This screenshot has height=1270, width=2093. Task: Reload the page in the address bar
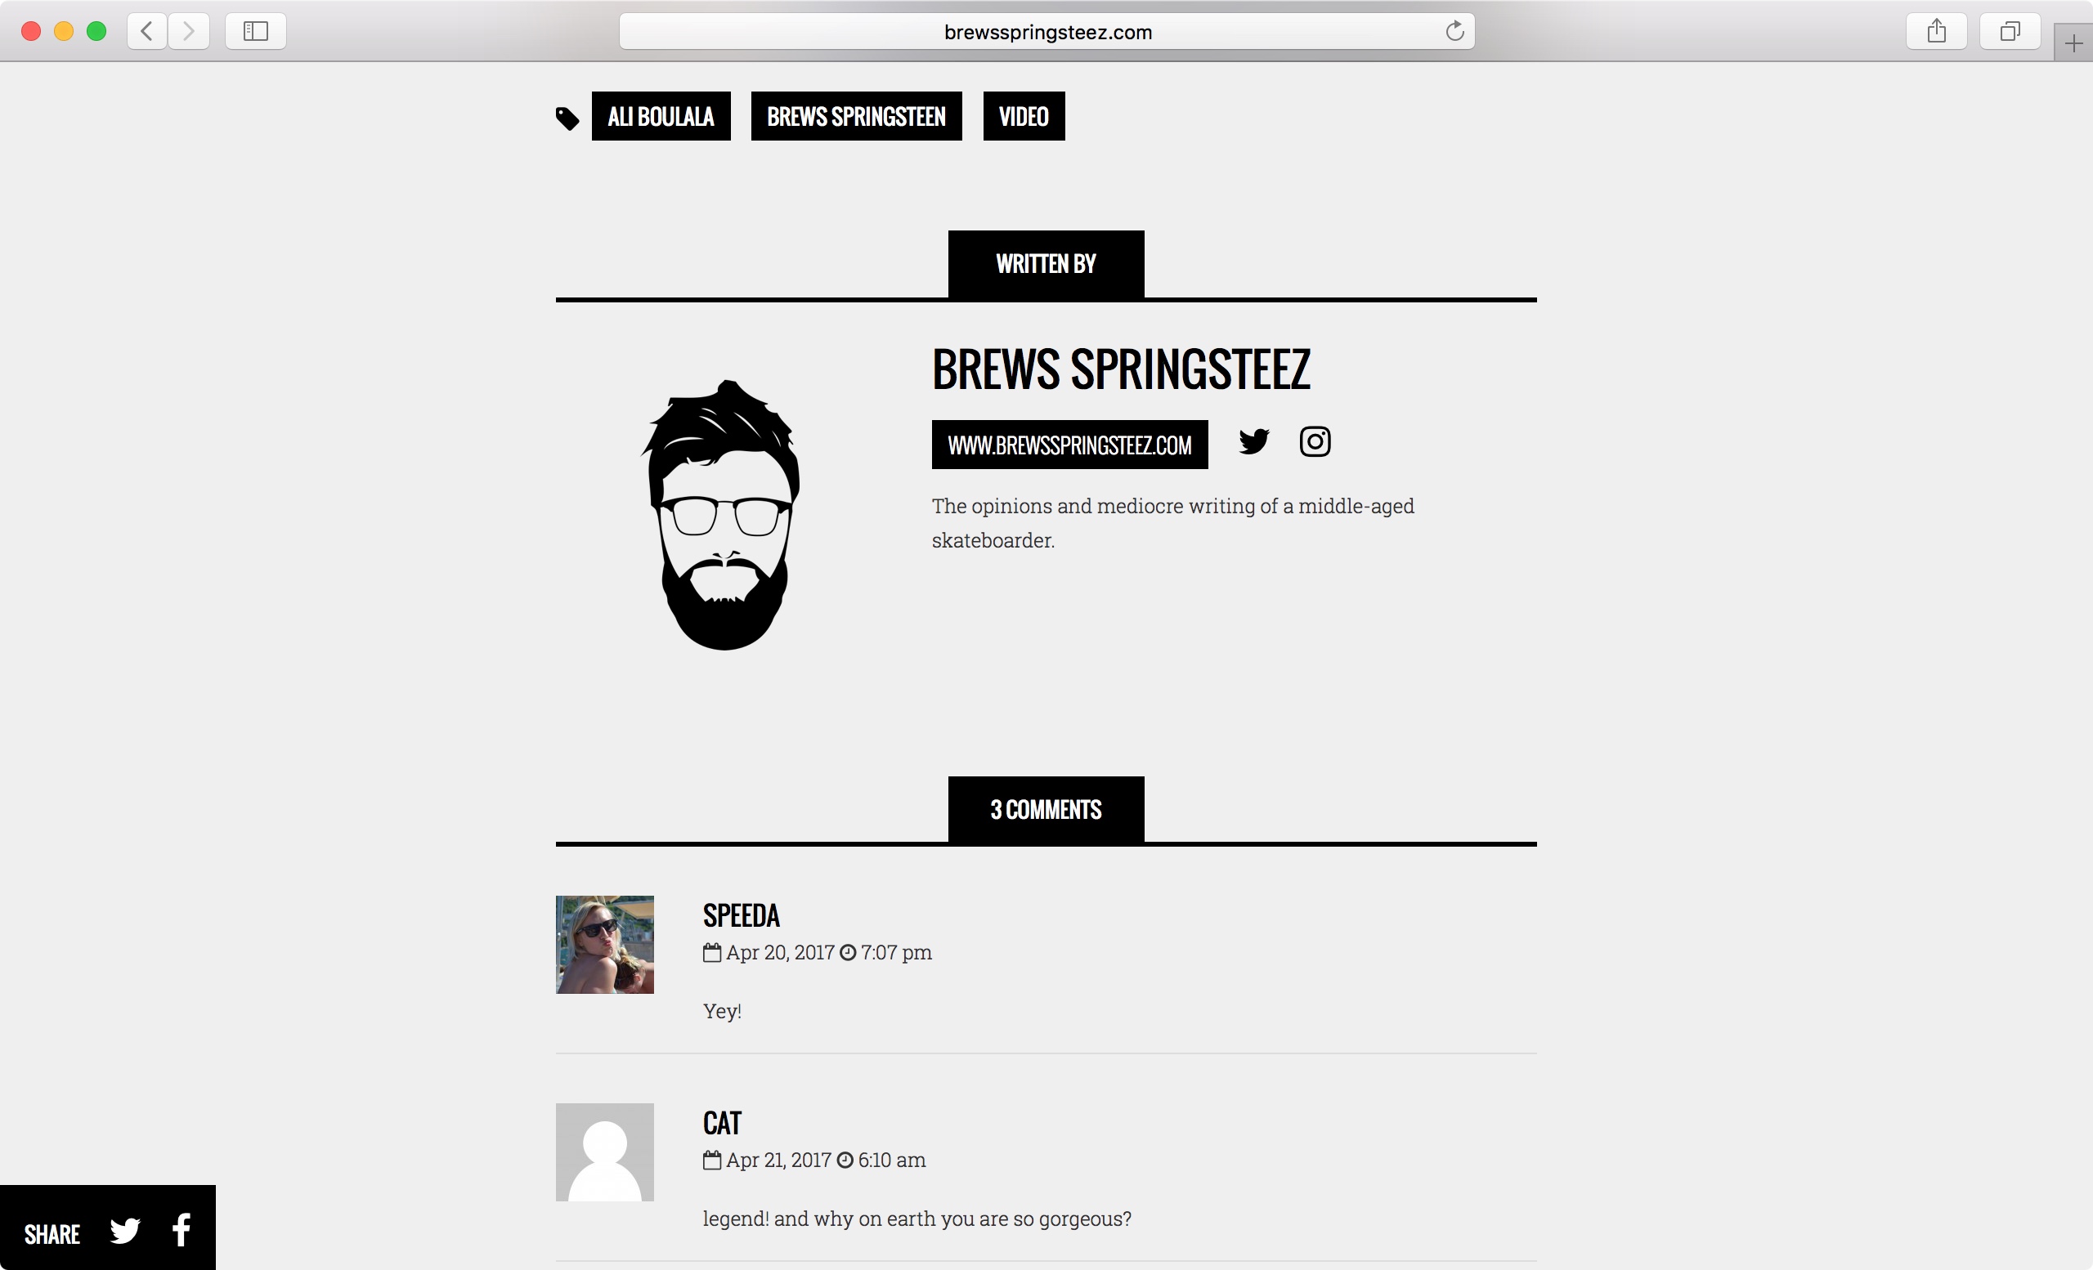(1454, 31)
